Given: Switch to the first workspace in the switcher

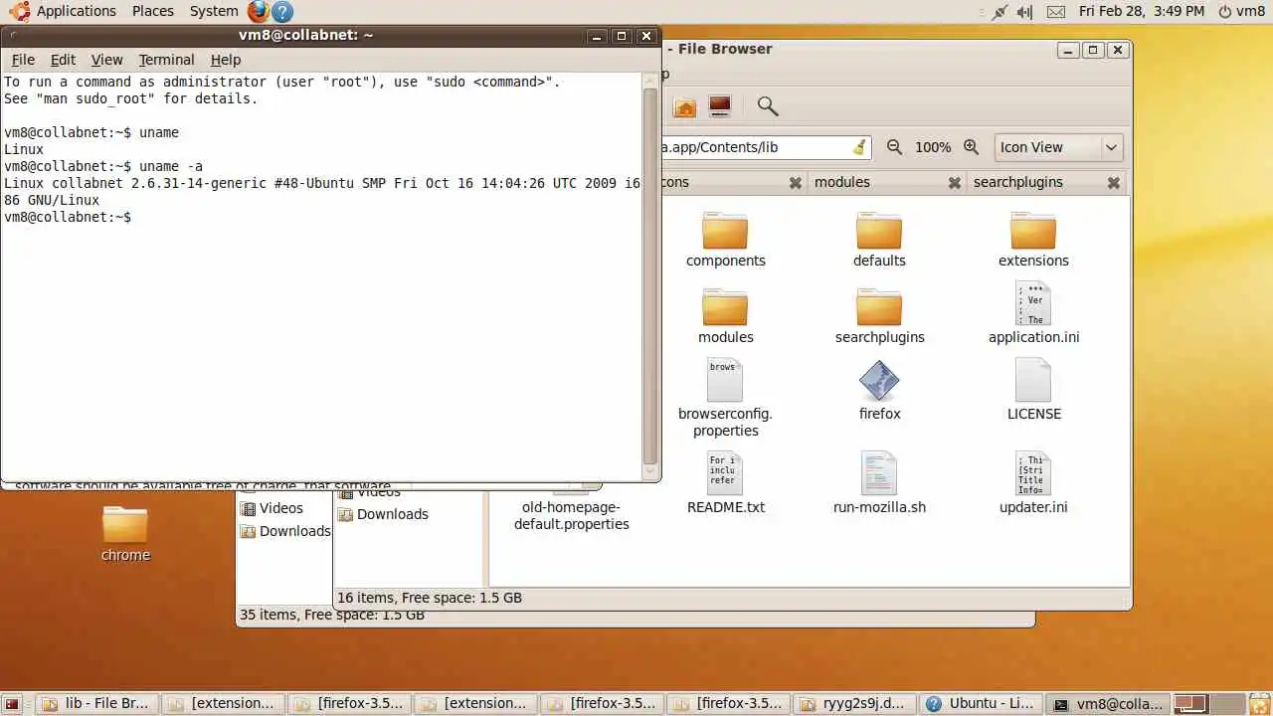Looking at the screenshot, I should click(x=1190, y=703).
